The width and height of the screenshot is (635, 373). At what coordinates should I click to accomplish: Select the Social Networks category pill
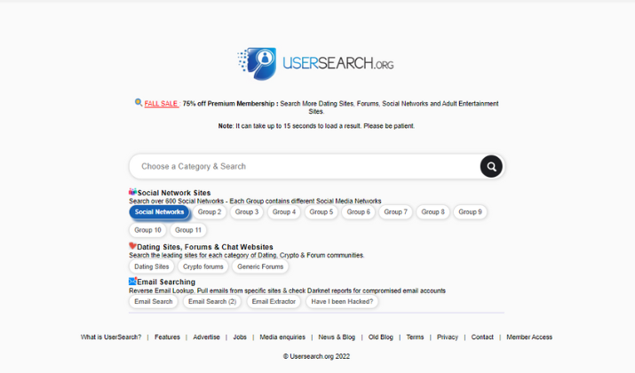coord(159,212)
